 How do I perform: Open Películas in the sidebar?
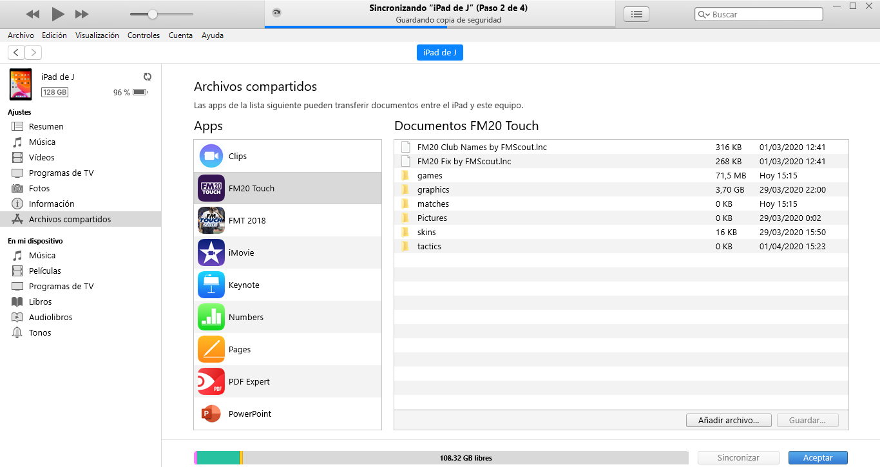(x=81, y=271)
